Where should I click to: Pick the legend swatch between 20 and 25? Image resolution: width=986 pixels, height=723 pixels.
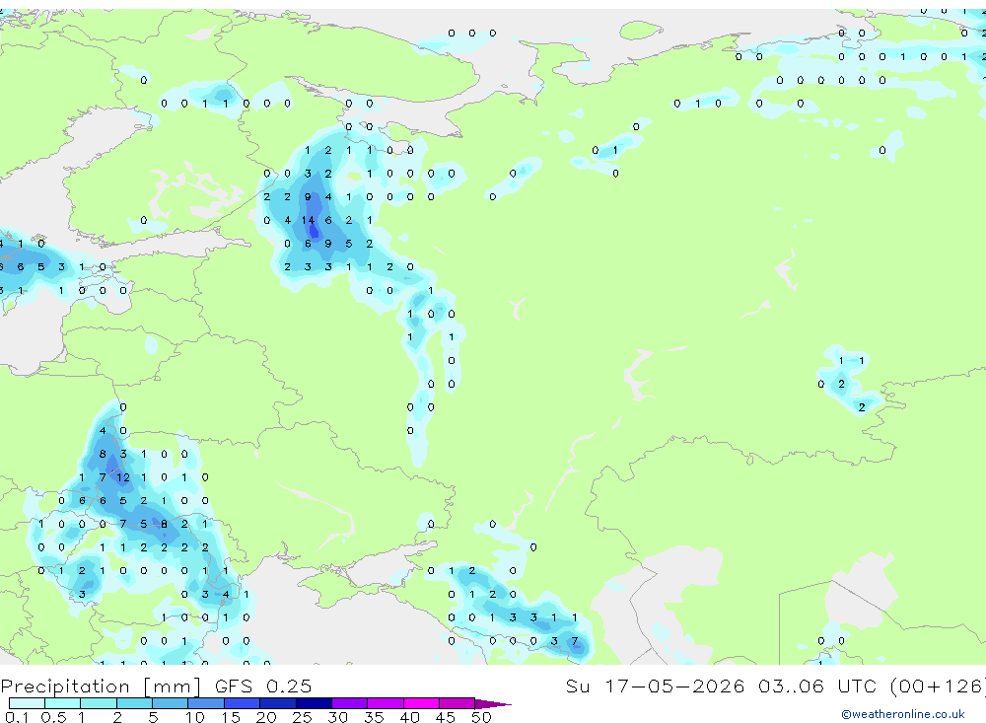[278, 703]
